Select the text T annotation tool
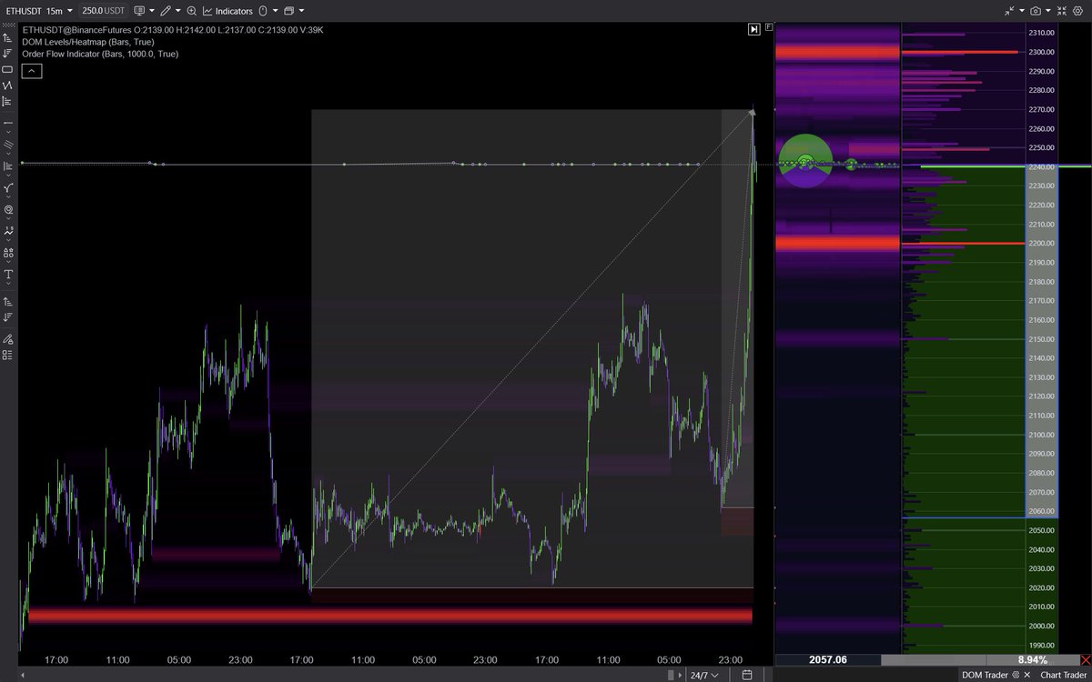Viewport: 1092px width, 682px height. tap(7, 275)
